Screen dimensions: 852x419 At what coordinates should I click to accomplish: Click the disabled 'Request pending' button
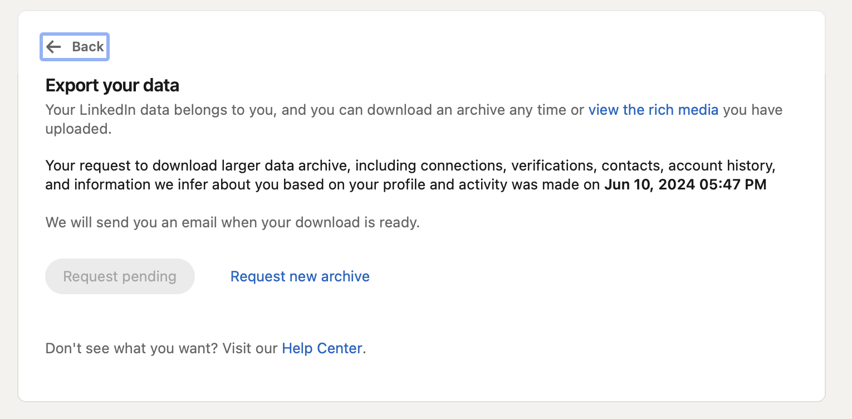click(120, 276)
